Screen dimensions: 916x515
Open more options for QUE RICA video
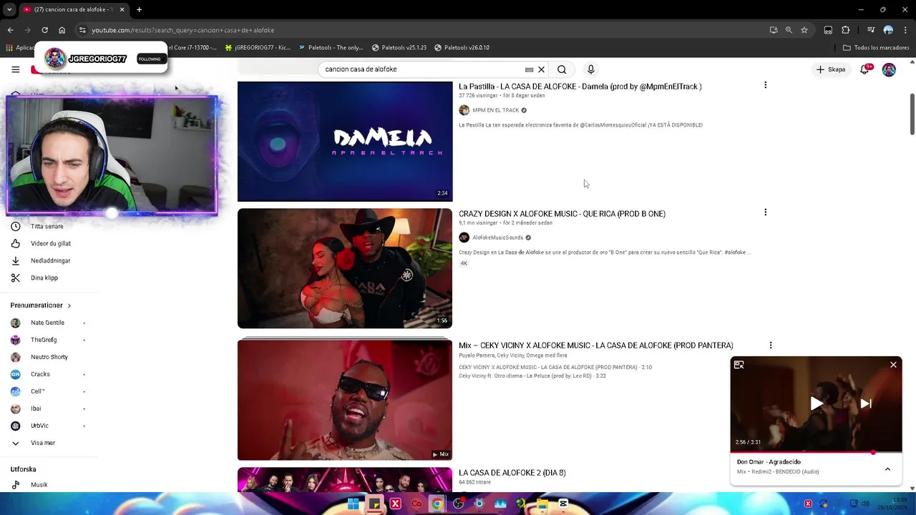tap(765, 212)
